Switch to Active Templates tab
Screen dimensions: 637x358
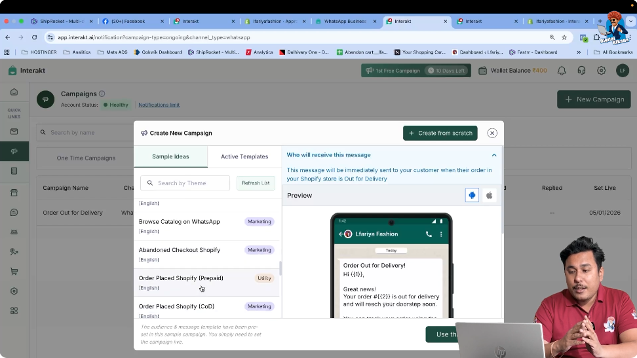pos(244,156)
